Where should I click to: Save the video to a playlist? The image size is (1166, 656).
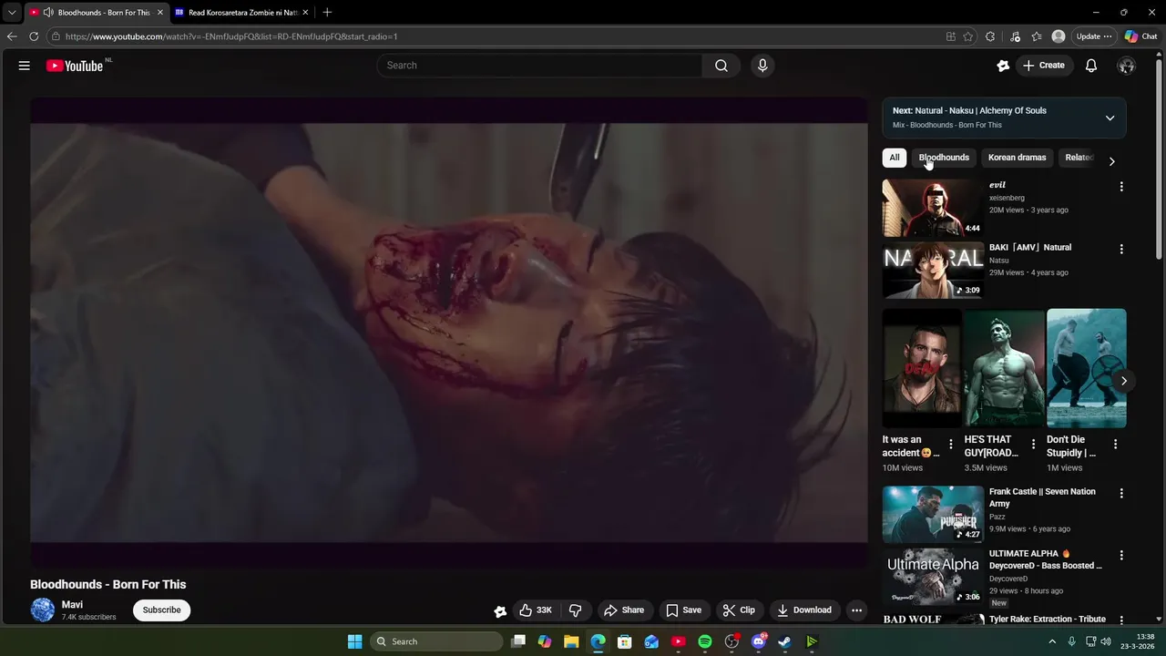click(683, 610)
